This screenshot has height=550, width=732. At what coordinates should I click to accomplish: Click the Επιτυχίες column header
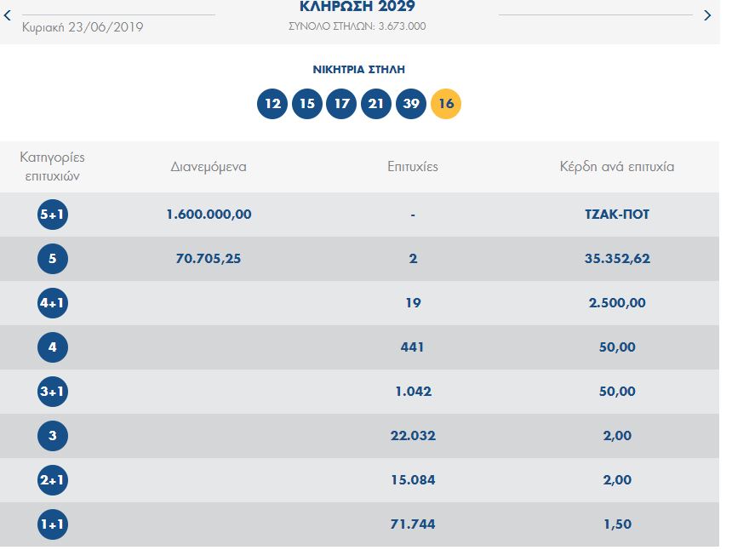[413, 167]
